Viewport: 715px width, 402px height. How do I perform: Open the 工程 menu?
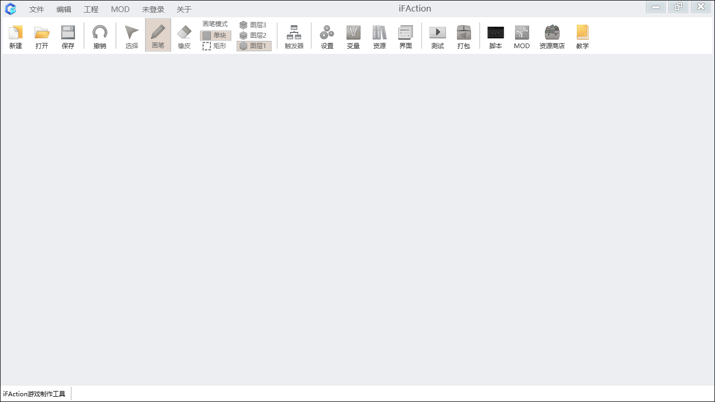[x=91, y=9]
